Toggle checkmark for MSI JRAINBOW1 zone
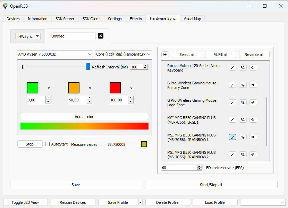The width and height of the screenshot is (288, 208). click(x=232, y=137)
